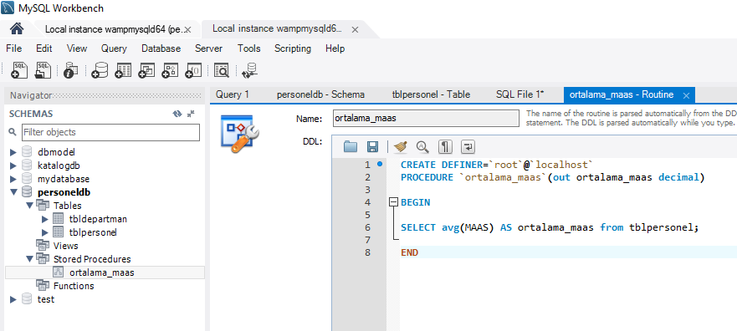
Task: Create a new function toolbar icon
Action: (x=193, y=70)
